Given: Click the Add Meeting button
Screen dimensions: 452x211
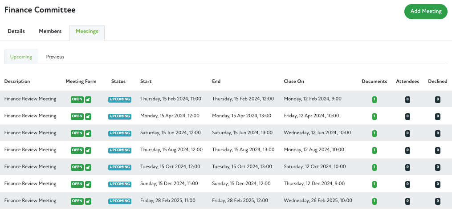Looking at the screenshot, I should tap(425, 11).
